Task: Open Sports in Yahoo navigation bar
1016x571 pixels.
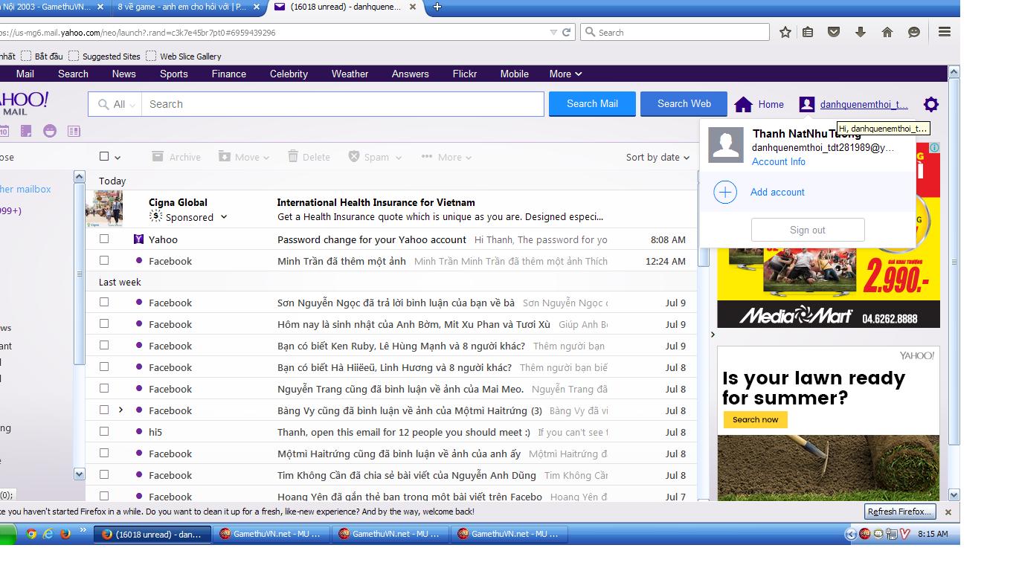Action: [174, 74]
